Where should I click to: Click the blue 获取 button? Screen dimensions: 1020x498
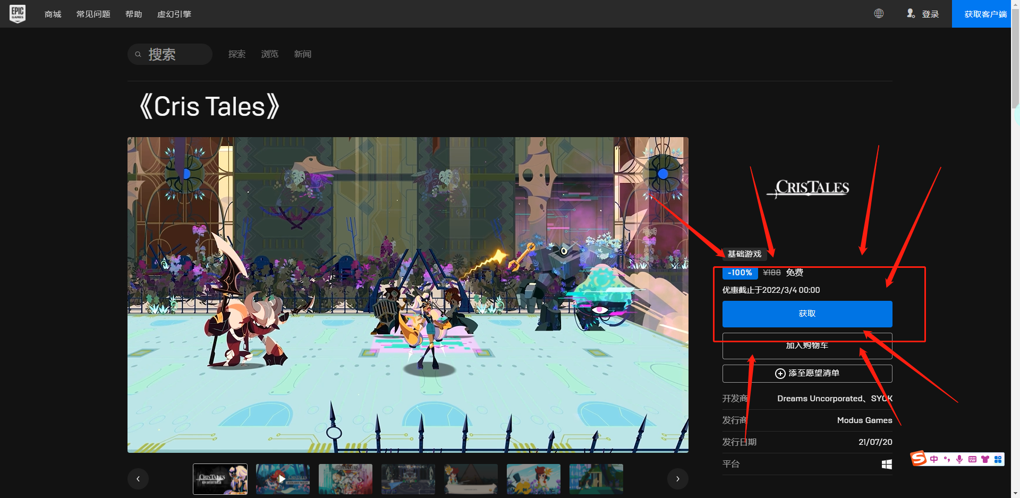point(806,314)
